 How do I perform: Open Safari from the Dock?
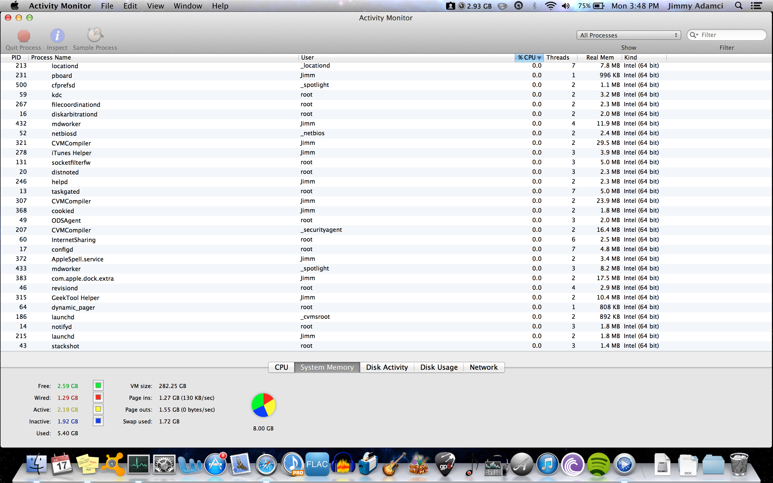point(266,464)
